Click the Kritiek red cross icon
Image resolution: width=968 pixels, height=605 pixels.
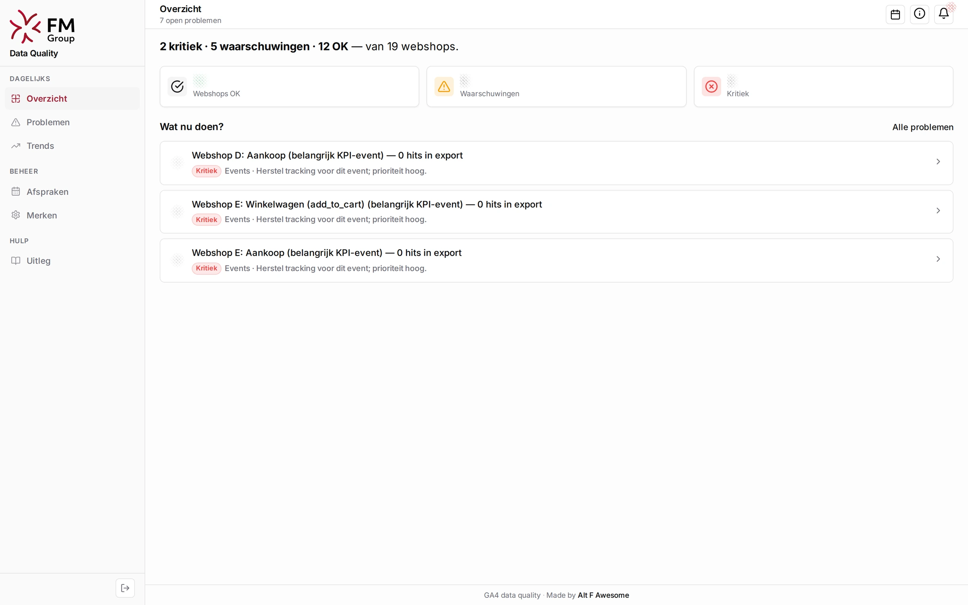pos(711,86)
